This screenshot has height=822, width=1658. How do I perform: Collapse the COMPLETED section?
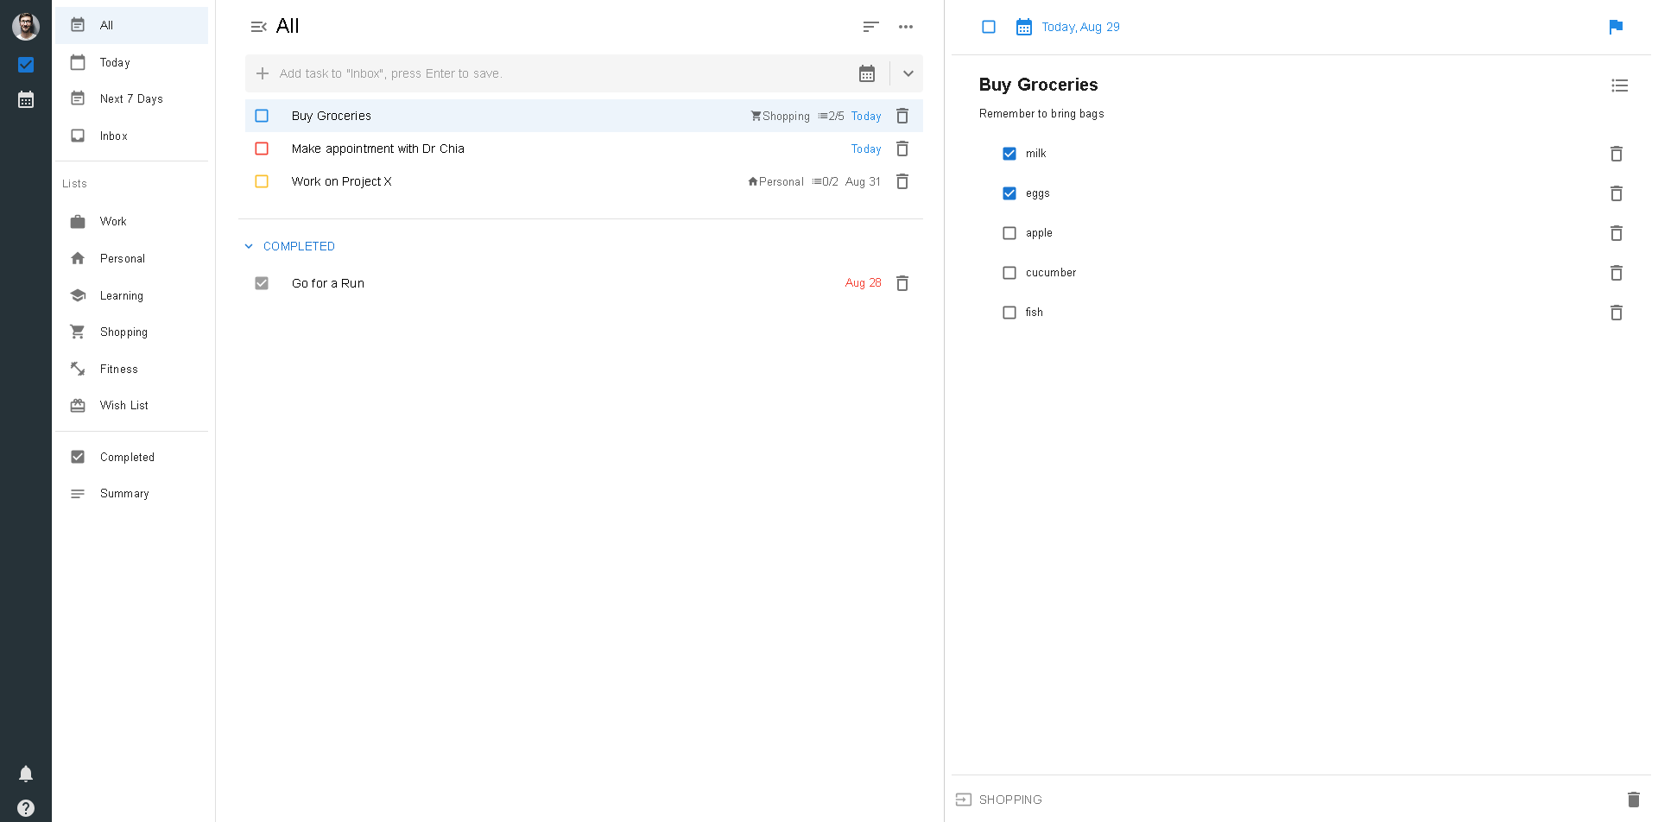point(249,246)
